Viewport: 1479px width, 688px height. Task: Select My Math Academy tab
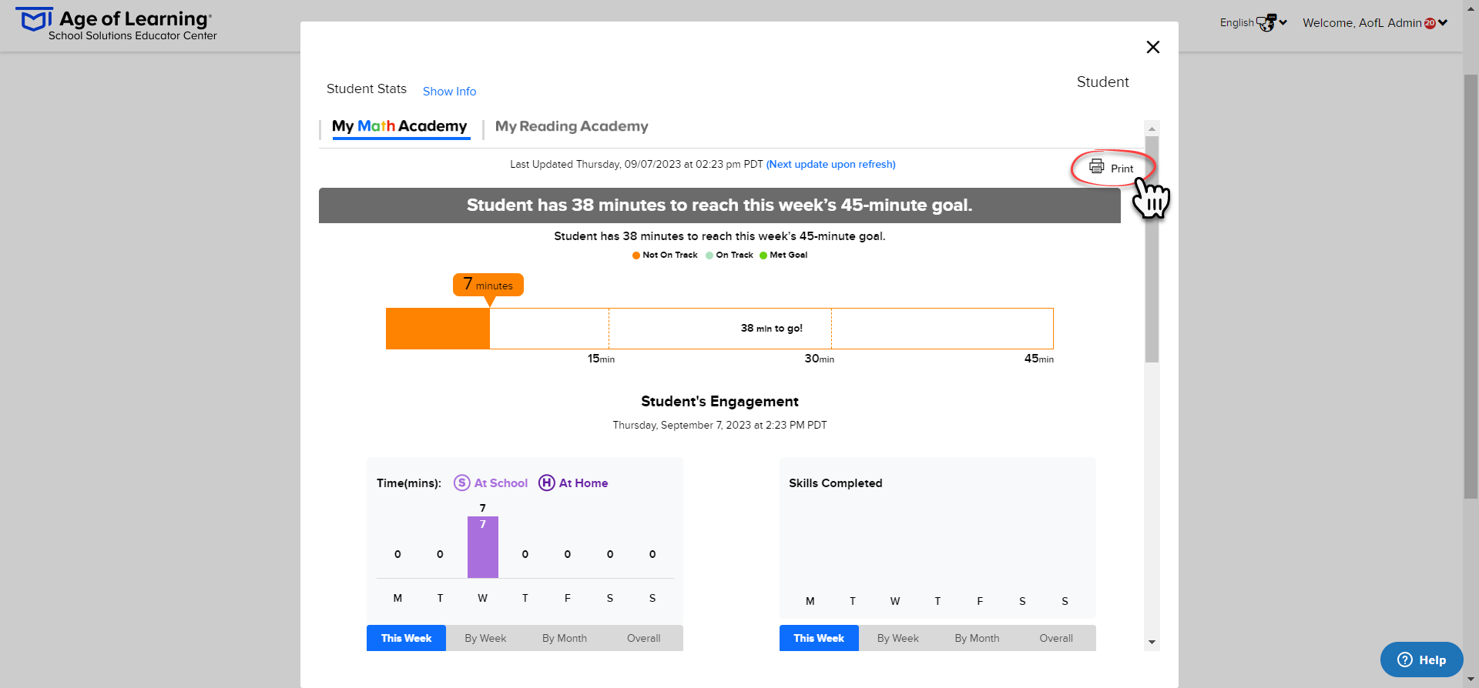pos(400,126)
